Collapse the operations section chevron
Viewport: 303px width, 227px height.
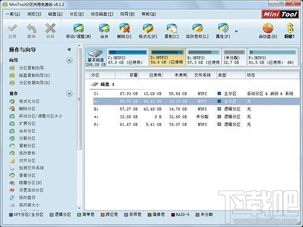pos(69,94)
